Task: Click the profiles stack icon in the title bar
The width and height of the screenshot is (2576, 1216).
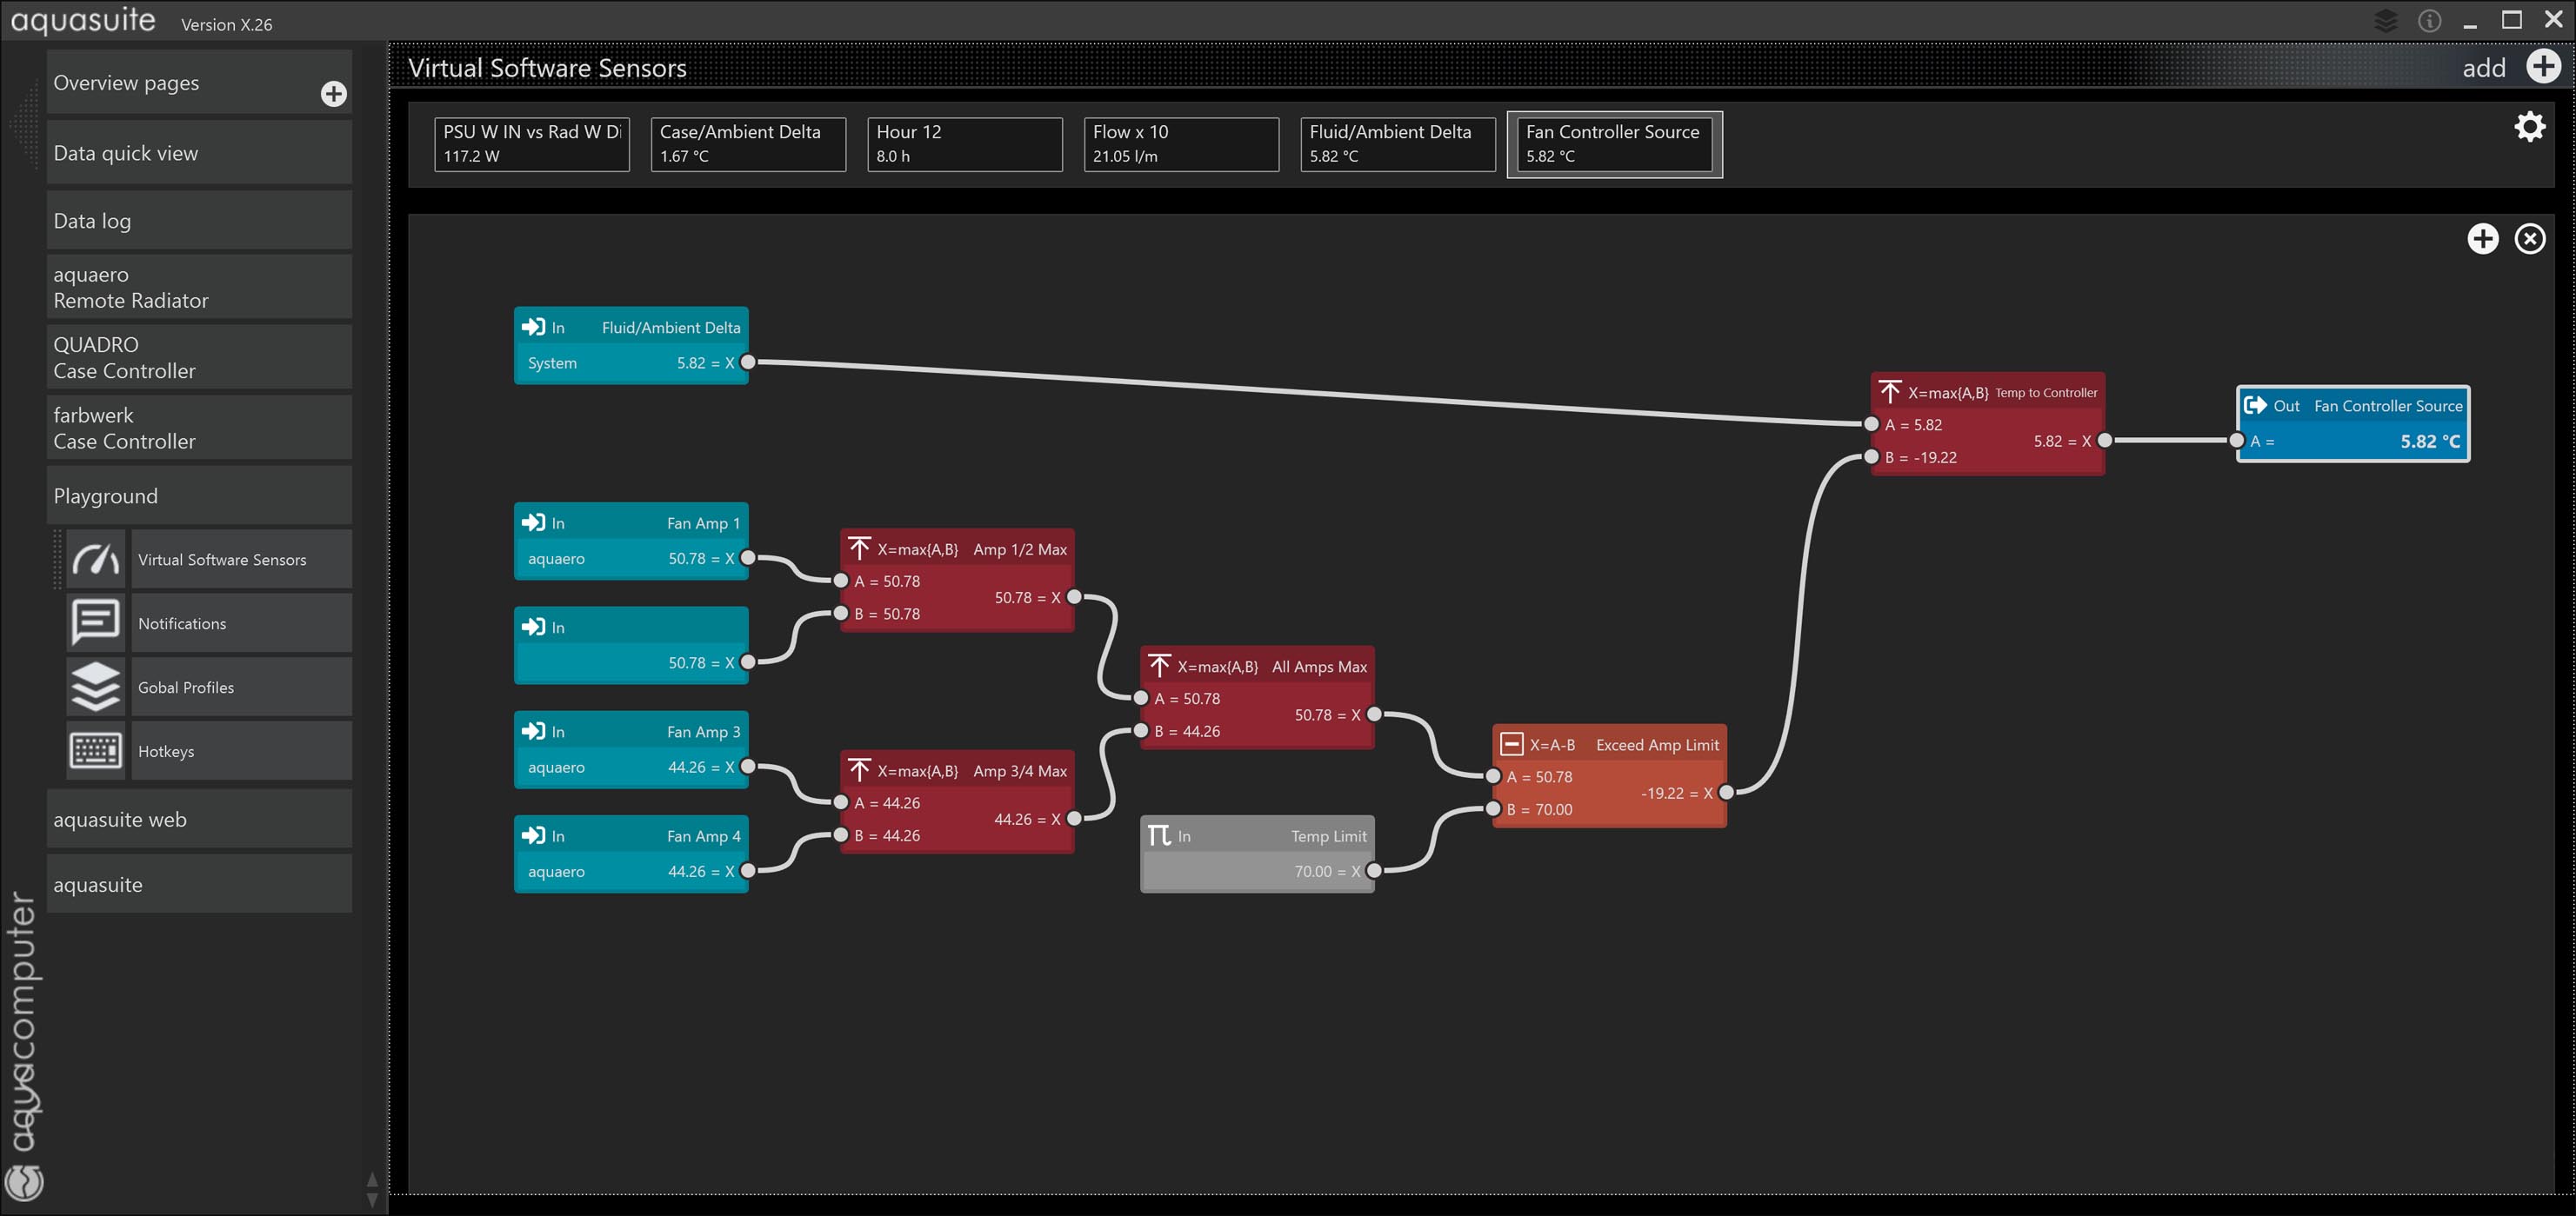Action: (x=2386, y=21)
